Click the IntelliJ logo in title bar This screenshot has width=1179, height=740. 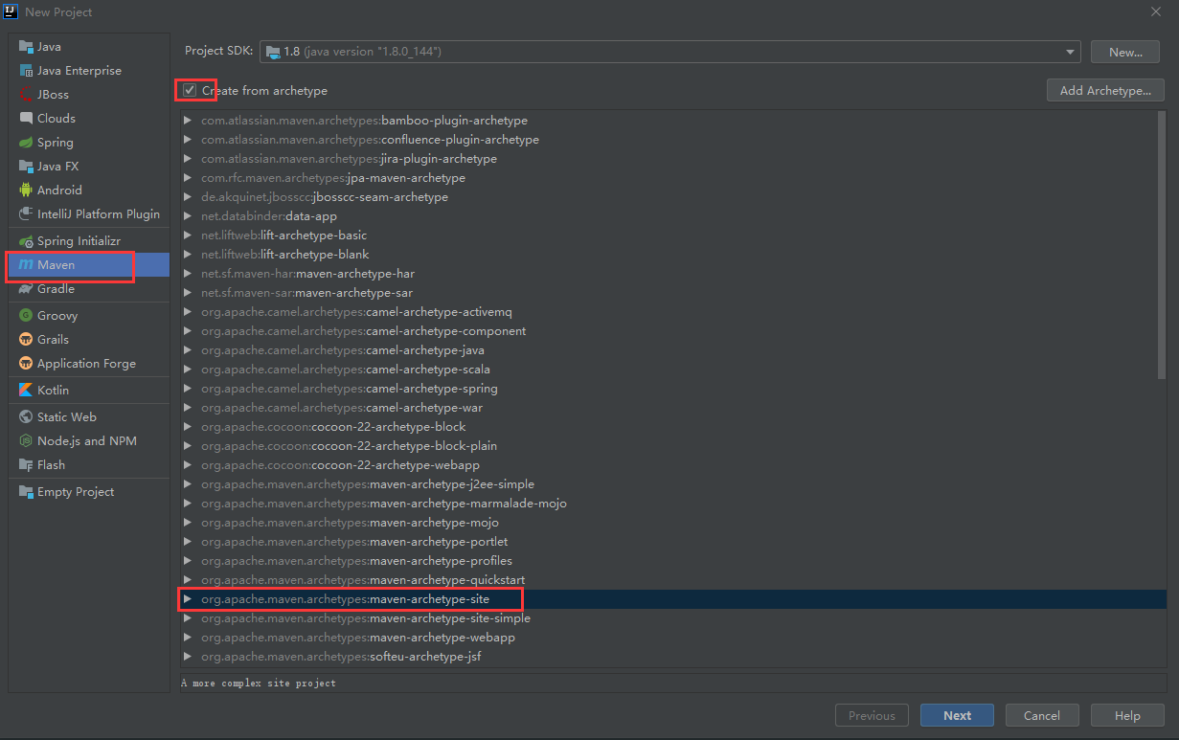12,11
